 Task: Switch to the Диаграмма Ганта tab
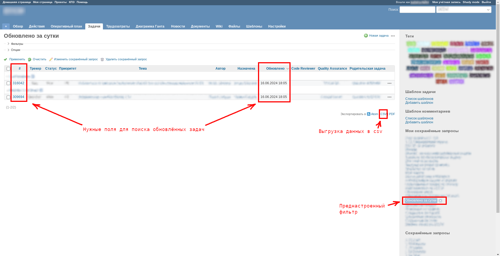click(x=150, y=26)
